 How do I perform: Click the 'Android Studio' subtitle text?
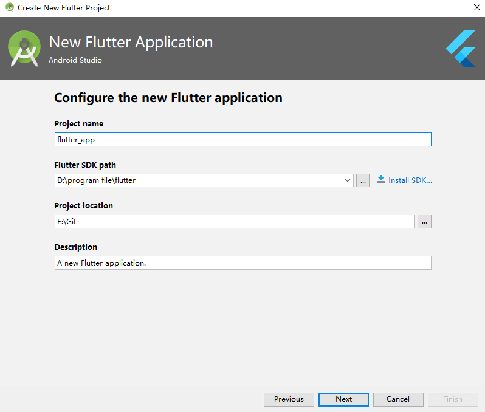[75, 60]
